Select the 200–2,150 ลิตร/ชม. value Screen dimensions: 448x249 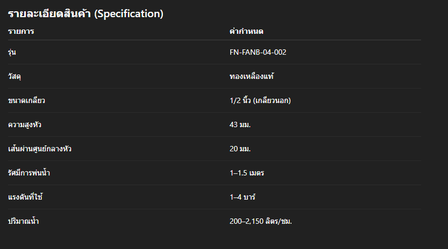point(260,221)
